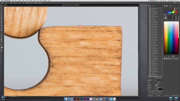Open the Color panel flyout menu
180x101 pixels.
pos(179,15)
